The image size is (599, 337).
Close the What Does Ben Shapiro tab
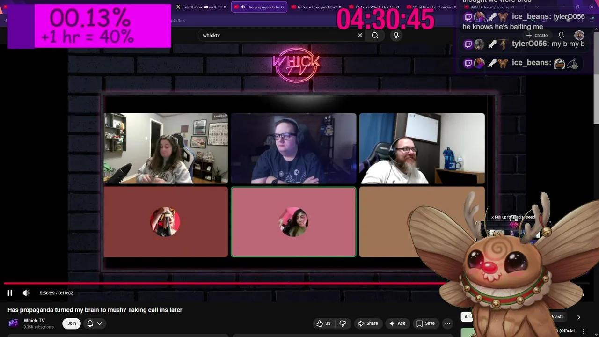pos(455,7)
